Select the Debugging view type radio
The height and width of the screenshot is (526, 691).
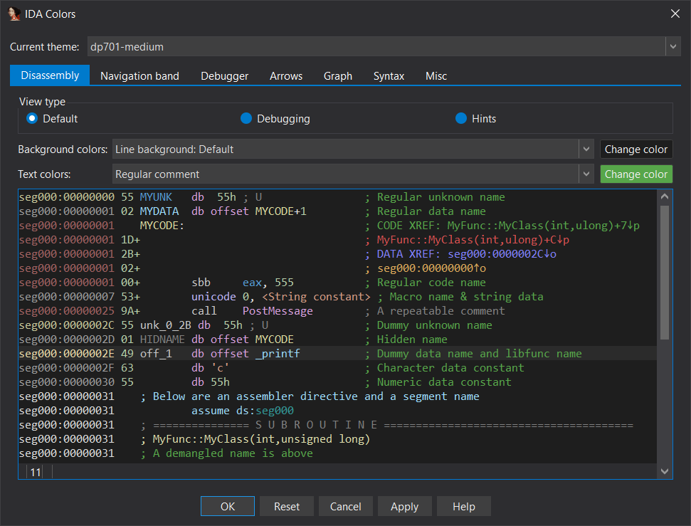(x=246, y=118)
